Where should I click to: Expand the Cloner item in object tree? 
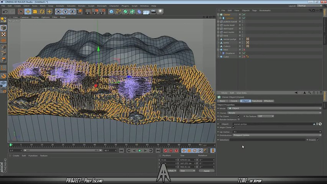point(218,15)
